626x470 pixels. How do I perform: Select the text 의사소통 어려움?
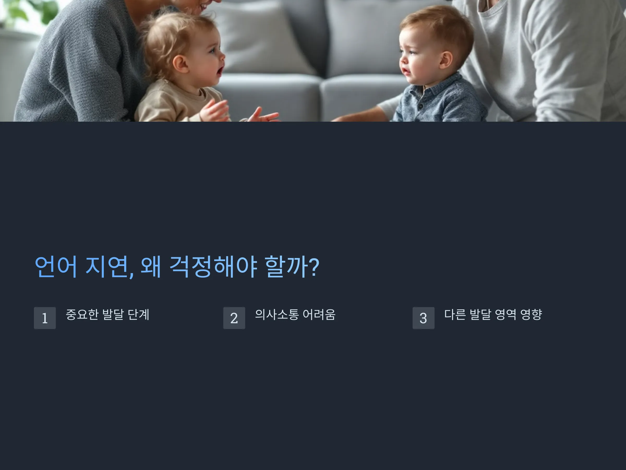tap(295, 314)
